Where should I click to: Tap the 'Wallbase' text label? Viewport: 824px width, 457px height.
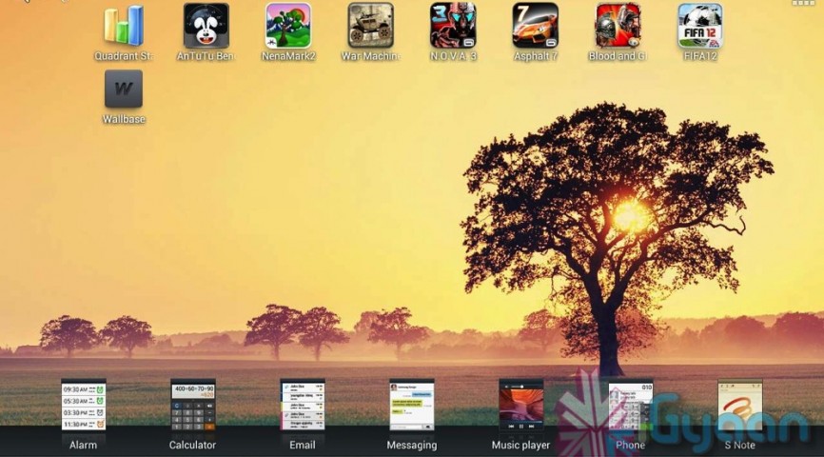tap(124, 120)
